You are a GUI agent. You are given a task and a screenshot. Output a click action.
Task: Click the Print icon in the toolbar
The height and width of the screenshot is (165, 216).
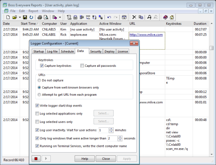[40, 17]
